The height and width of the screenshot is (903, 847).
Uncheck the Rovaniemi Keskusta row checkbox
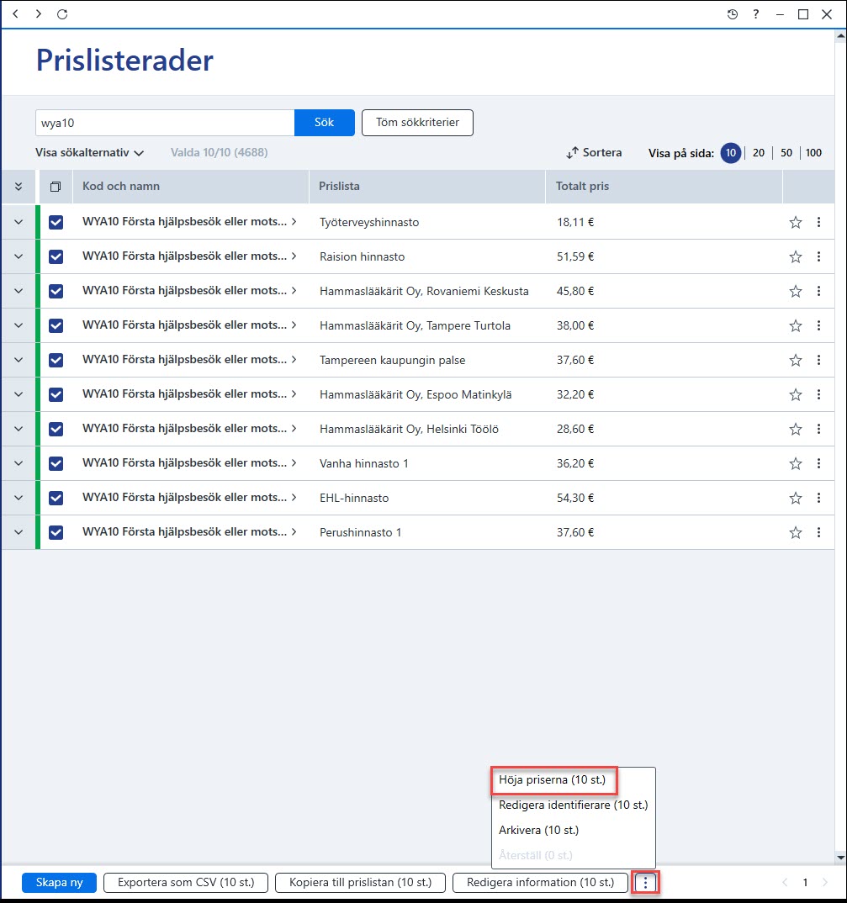(56, 292)
